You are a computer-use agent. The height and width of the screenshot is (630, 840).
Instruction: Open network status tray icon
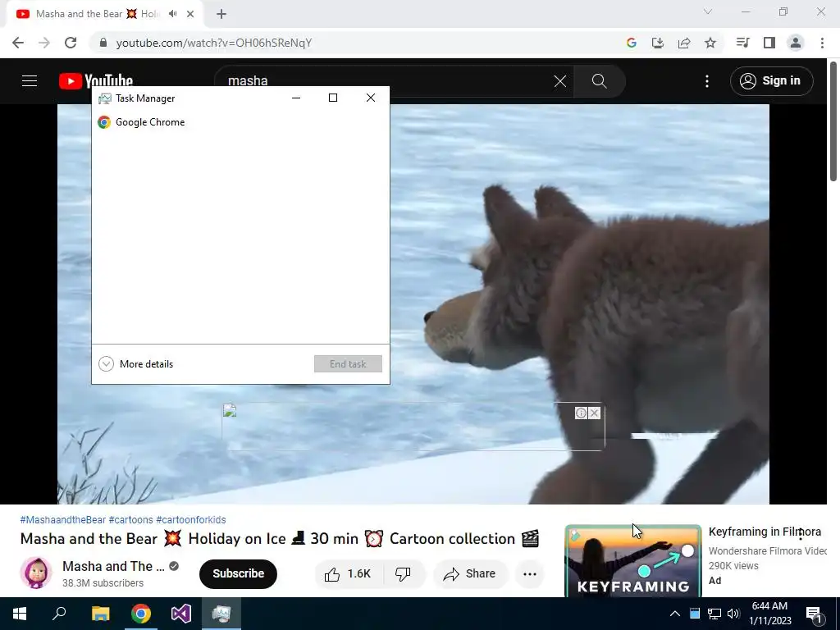(714, 614)
